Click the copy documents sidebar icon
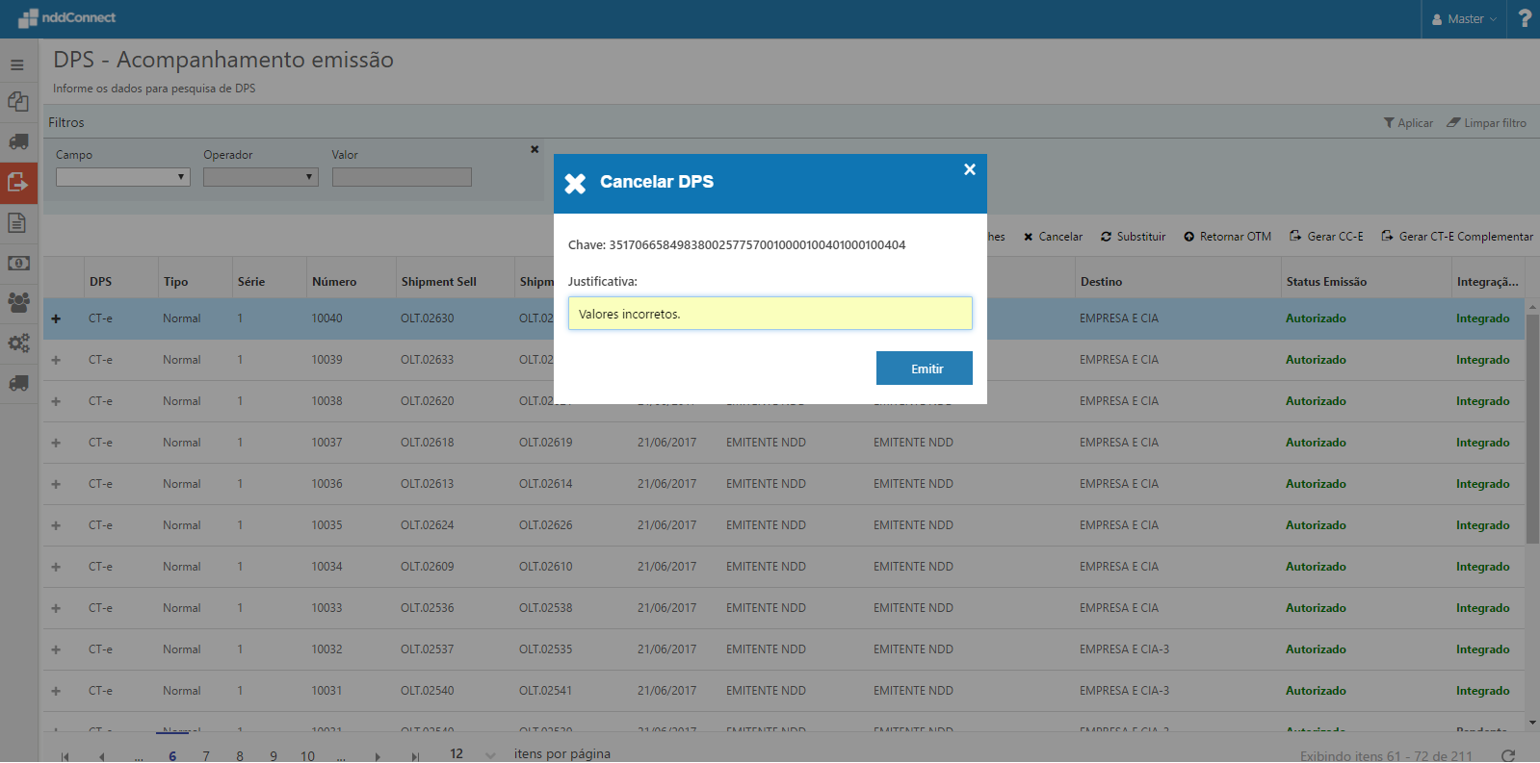This screenshot has height=763, width=1540. (17, 101)
